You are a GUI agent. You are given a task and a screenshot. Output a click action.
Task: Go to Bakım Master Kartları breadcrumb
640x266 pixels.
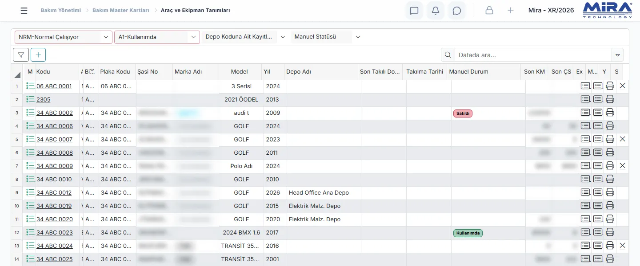pos(121,10)
